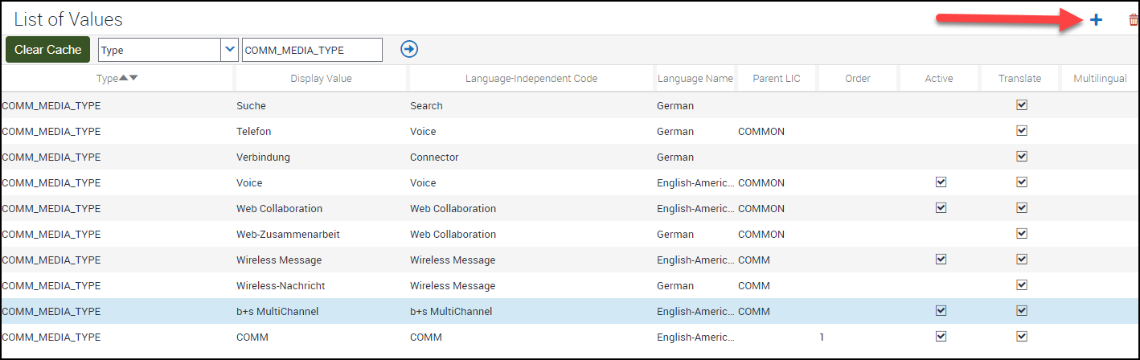
Task: Sort Type column descending with down arrow
Action: (133, 78)
